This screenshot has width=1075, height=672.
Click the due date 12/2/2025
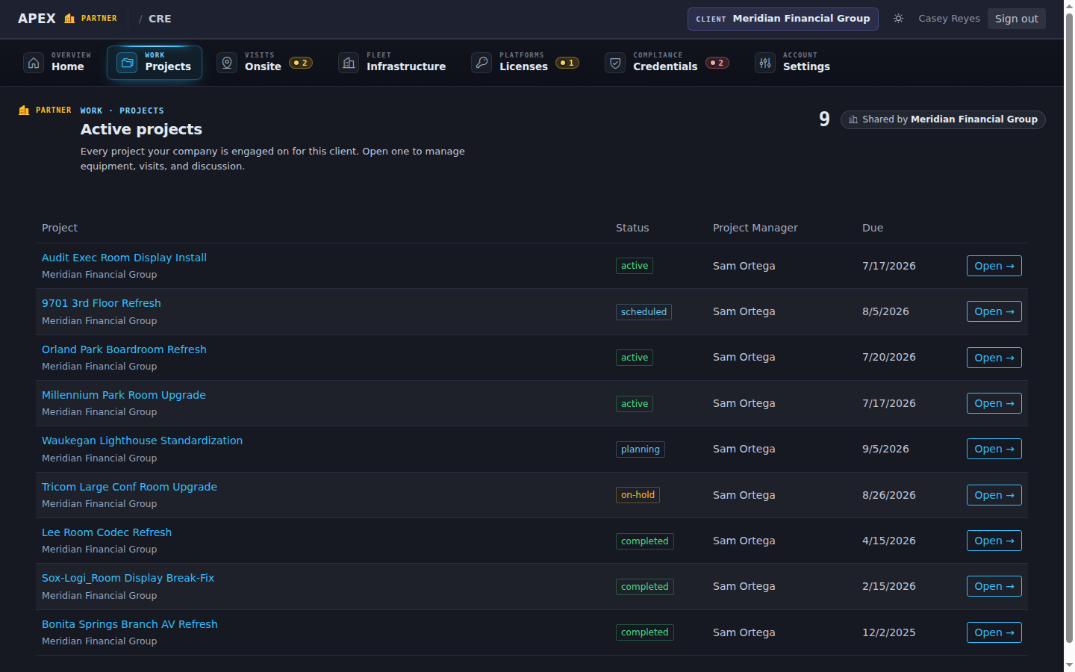point(888,632)
